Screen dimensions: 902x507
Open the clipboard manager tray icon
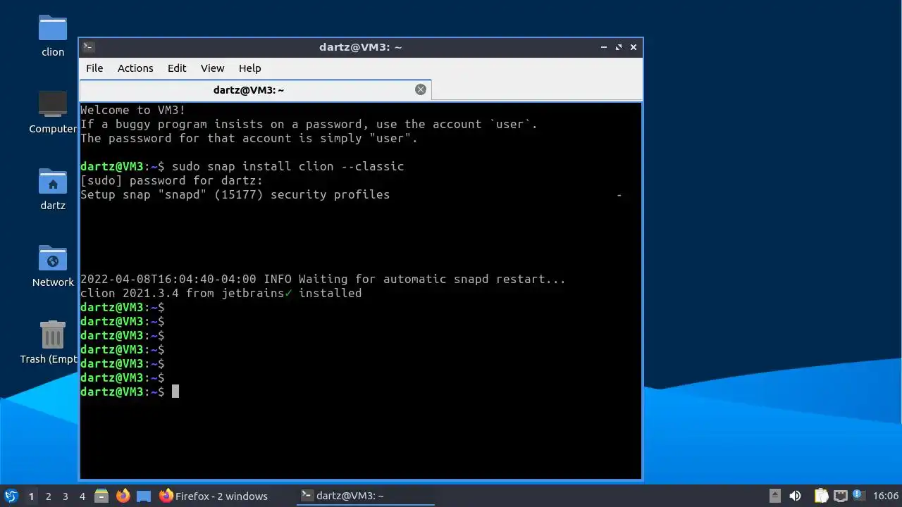point(821,496)
